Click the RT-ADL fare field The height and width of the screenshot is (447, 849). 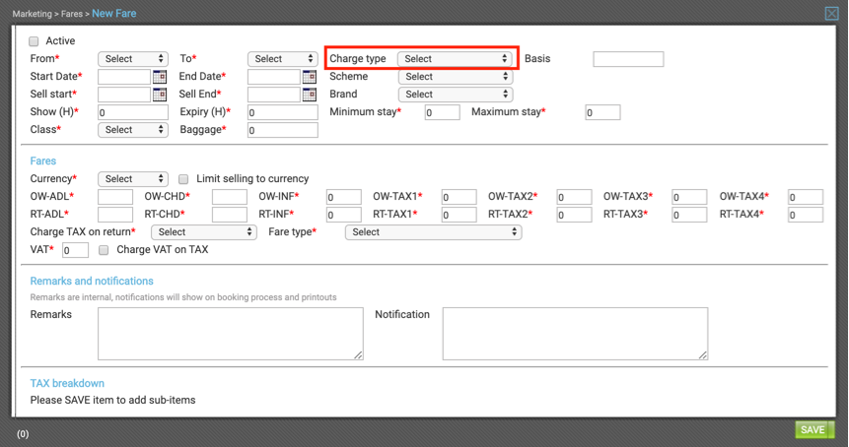115,215
